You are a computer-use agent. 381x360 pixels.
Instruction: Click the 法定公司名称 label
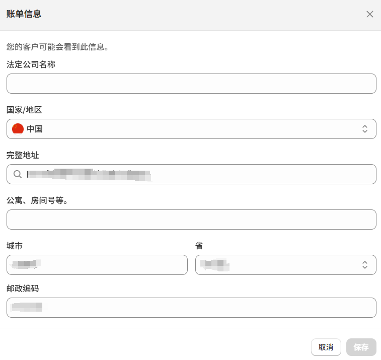coord(31,64)
